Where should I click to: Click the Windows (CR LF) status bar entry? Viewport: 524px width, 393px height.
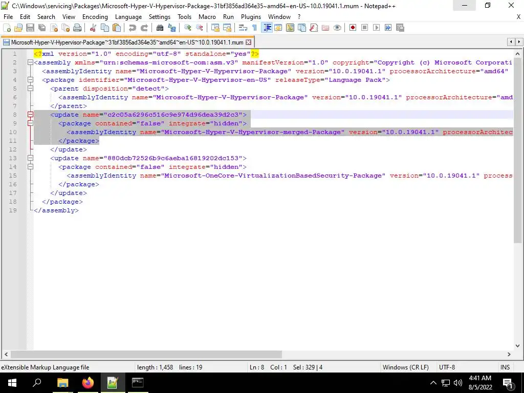tap(405, 367)
